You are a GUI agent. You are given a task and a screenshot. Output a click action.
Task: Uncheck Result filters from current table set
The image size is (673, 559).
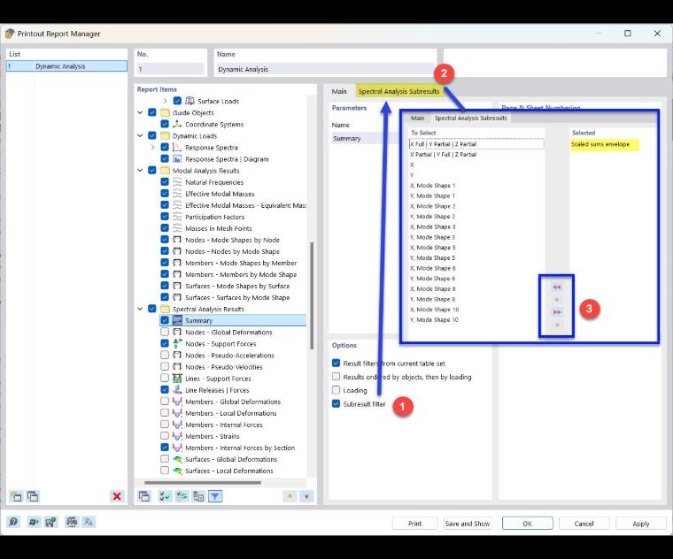[336, 364]
